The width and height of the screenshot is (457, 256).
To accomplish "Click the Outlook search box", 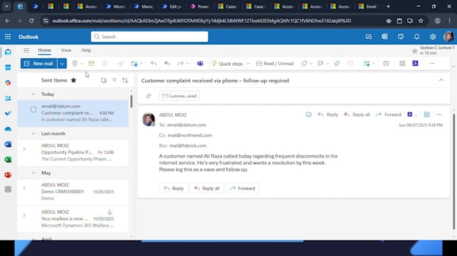I will coord(149,37).
